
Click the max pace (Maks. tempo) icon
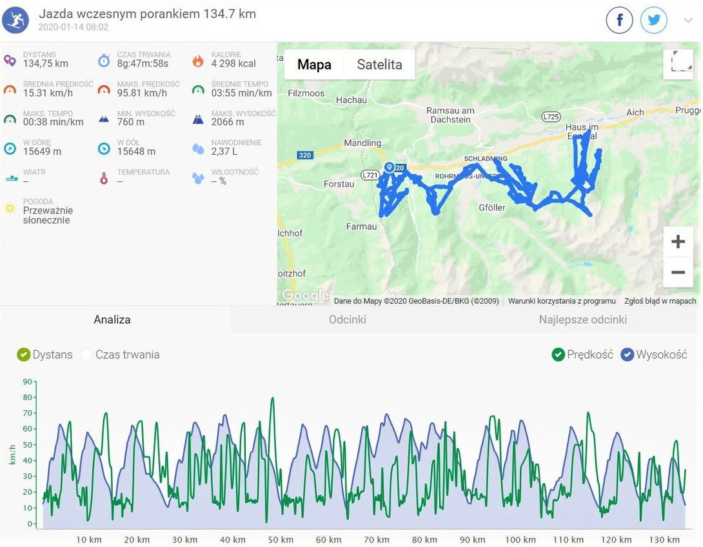click(x=10, y=119)
